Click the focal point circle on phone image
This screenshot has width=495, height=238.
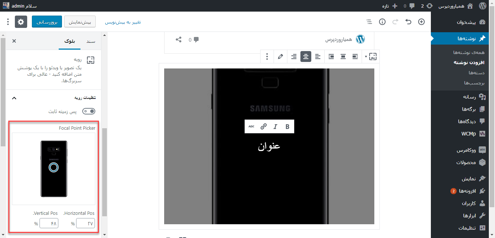tap(53, 167)
